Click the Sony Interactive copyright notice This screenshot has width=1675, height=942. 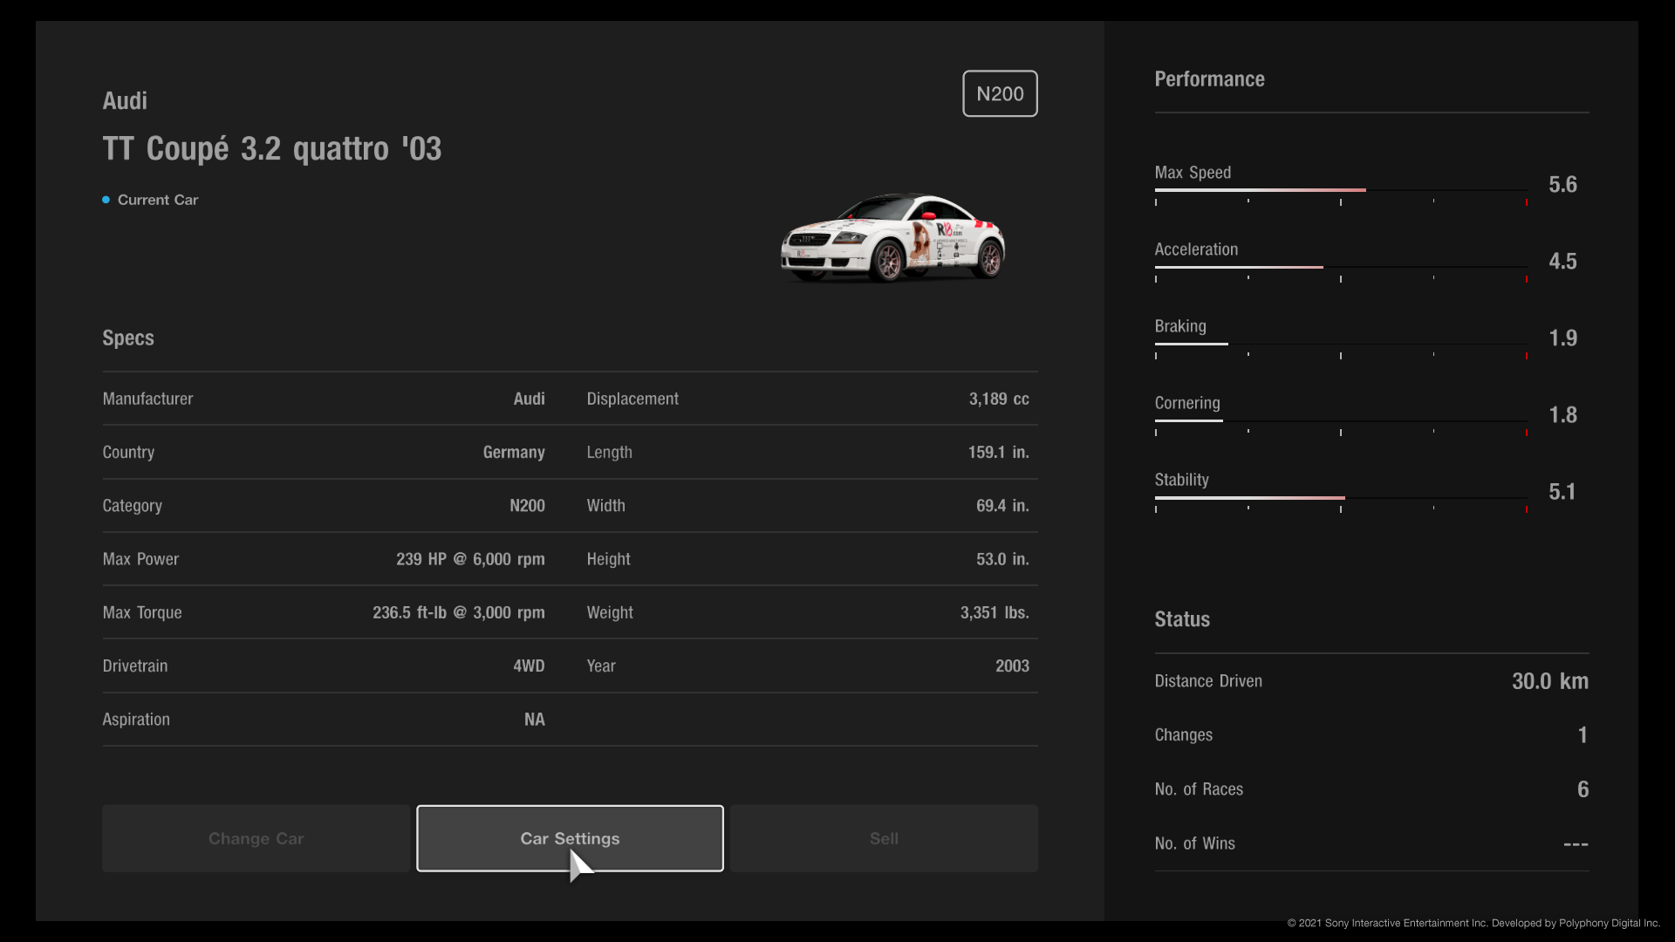point(1473,923)
